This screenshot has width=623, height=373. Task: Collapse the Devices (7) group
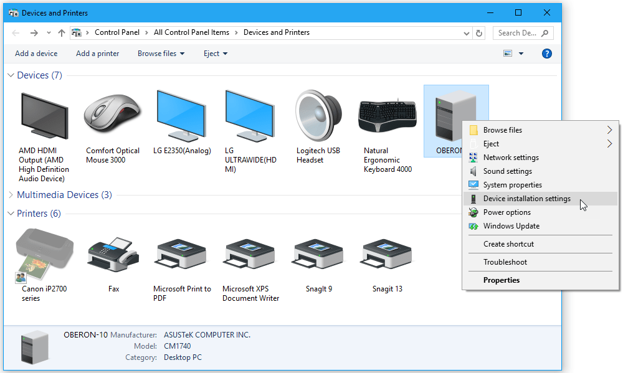click(x=11, y=75)
